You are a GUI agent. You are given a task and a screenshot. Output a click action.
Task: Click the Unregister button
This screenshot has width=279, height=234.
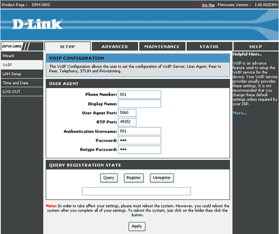(x=162, y=178)
